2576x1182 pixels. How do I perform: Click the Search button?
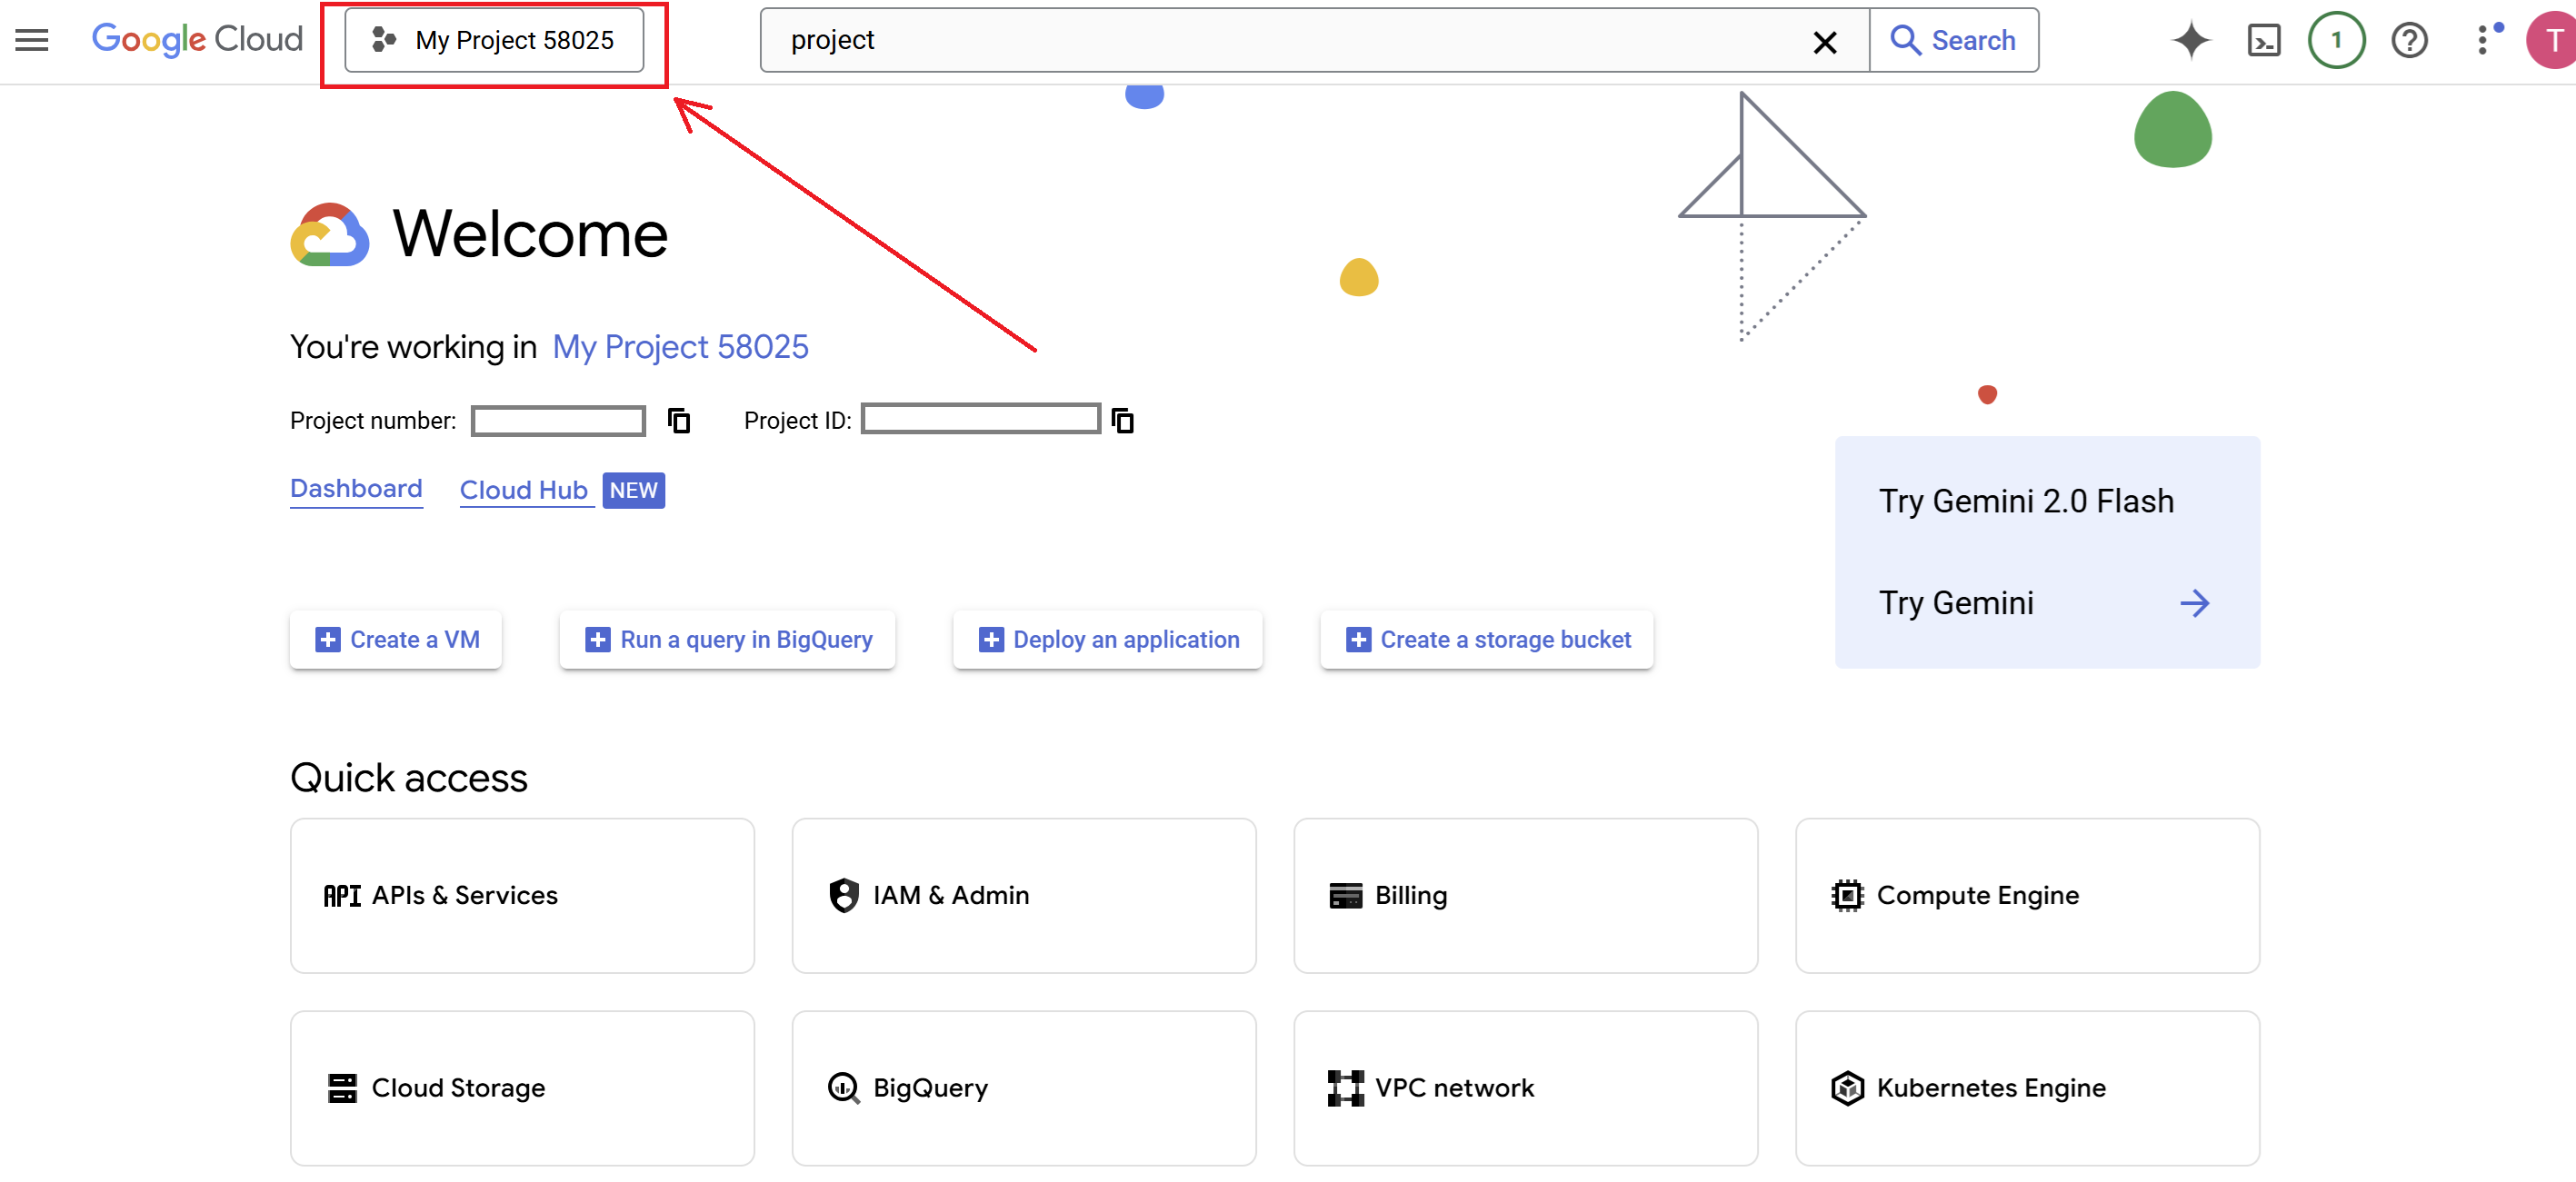(x=1953, y=40)
